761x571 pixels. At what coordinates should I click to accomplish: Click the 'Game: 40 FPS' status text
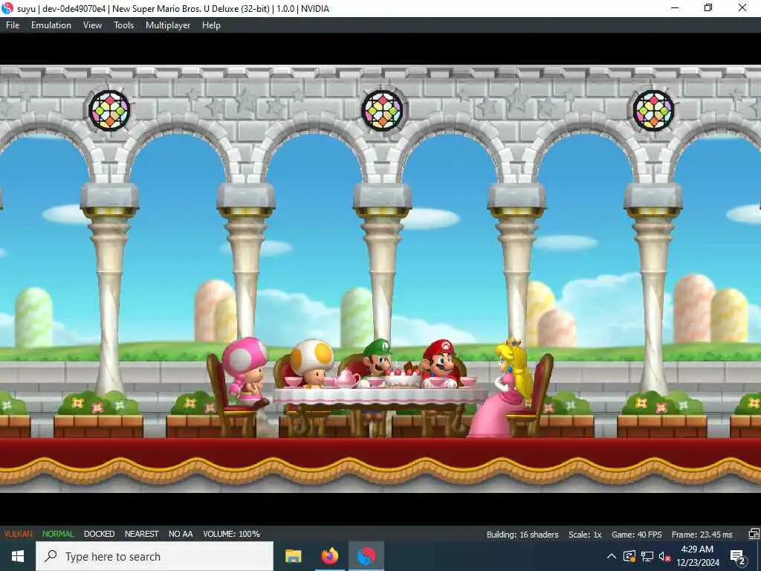point(637,535)
